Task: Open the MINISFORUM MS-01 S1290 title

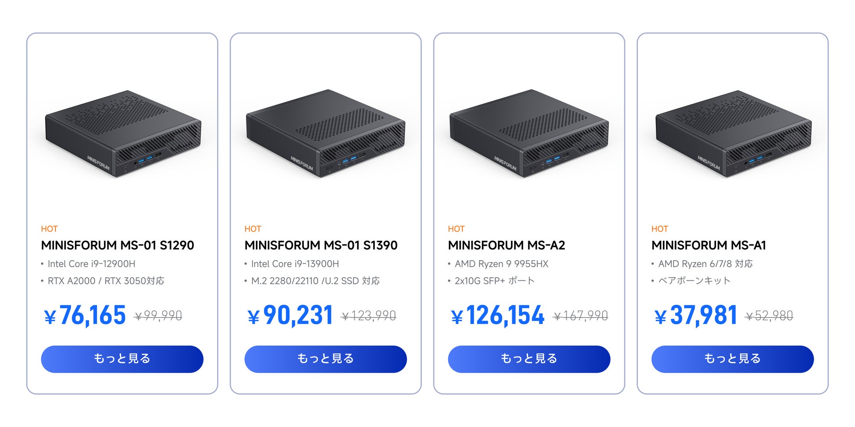Action: (118, 245)
